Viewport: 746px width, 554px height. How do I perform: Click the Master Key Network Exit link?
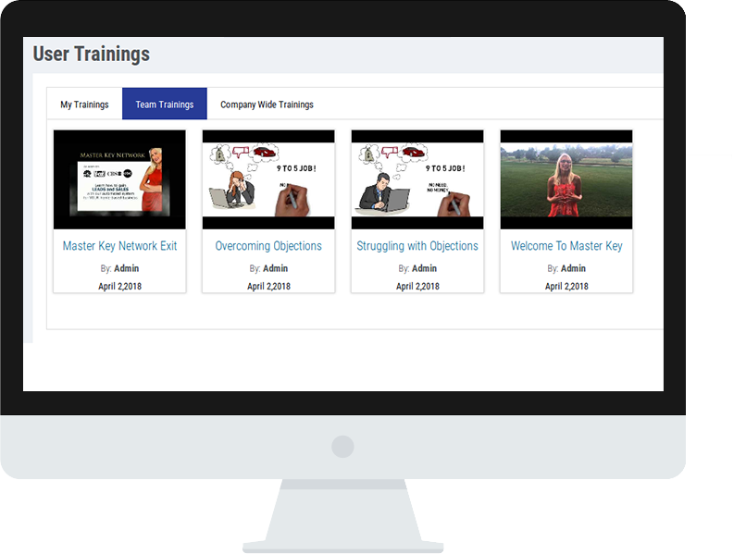120,246
